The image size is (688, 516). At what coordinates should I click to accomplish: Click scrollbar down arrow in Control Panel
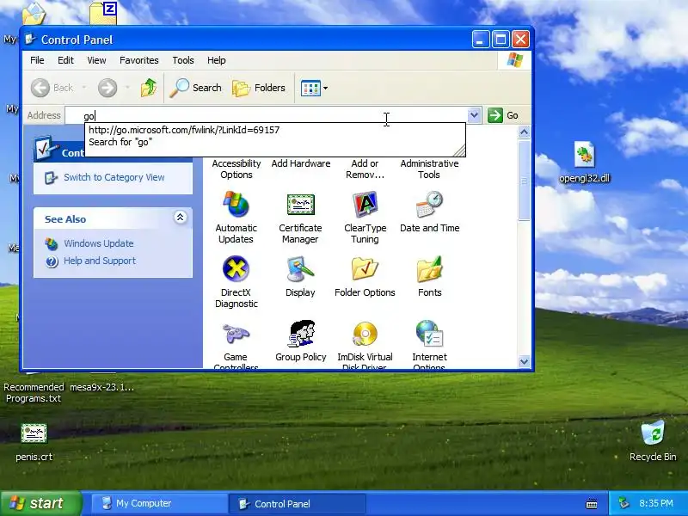click(524, 361)
